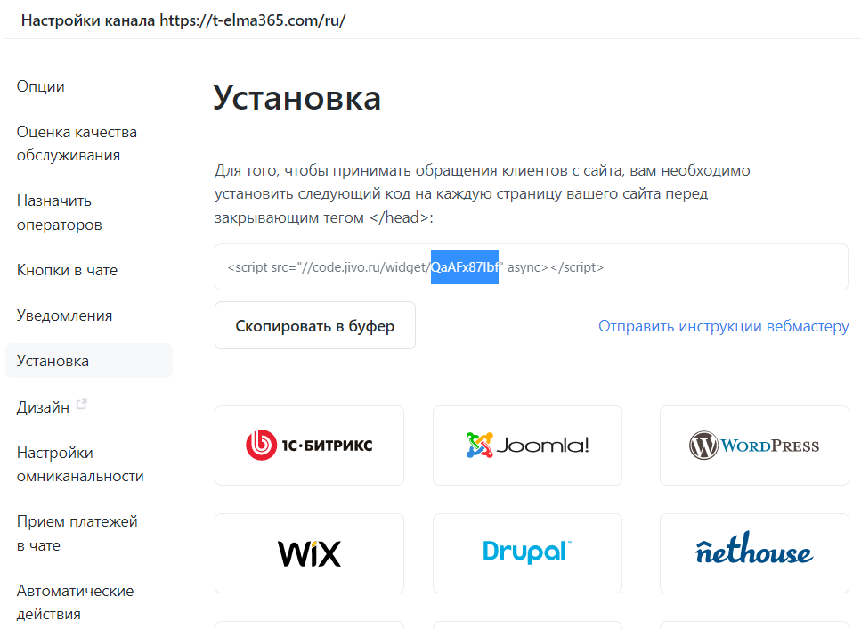Select Назначить операторов in sidebar
Image resolution: width=861 pixels, height=630 pixels.
point(60,213)
